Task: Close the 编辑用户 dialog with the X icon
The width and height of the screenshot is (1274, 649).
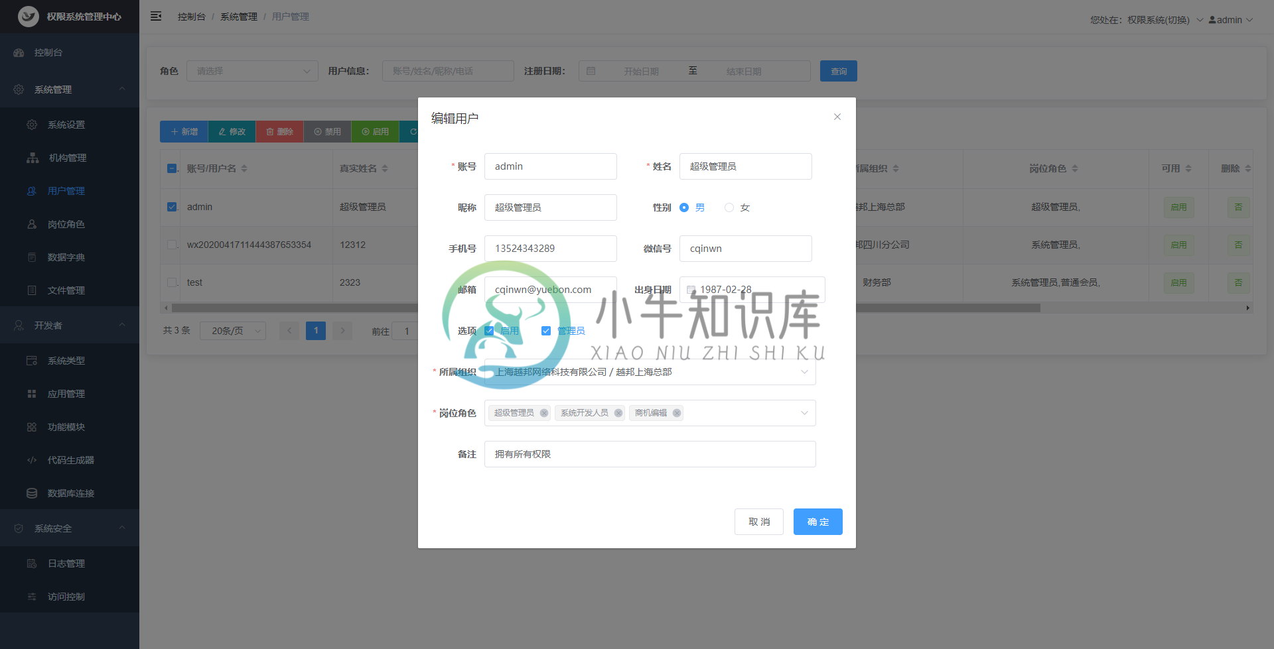Action: tap(837, 117)
